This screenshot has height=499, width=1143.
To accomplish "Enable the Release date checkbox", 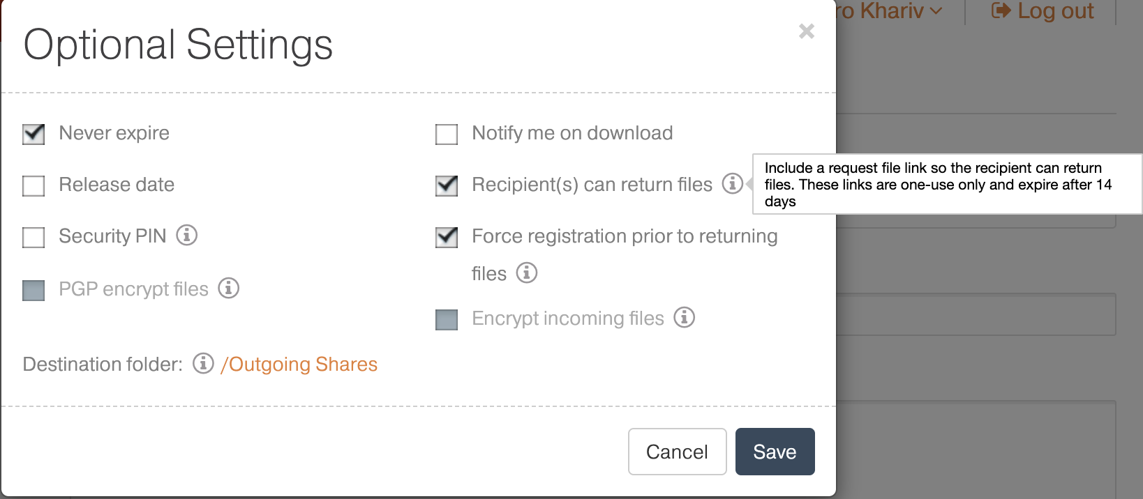I will tap(33, 186).
